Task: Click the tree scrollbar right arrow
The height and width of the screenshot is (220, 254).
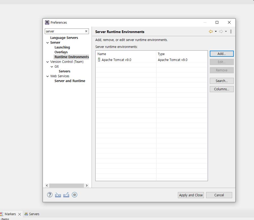Action: coord(87,185)
